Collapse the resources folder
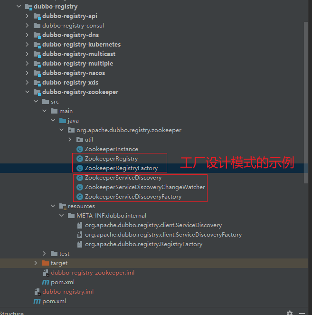Viewport: 312px width, 315px height. (53, 206)
